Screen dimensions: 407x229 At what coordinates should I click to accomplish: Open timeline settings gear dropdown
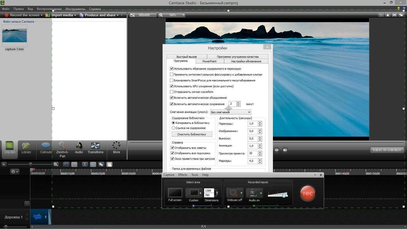point(14,172)
